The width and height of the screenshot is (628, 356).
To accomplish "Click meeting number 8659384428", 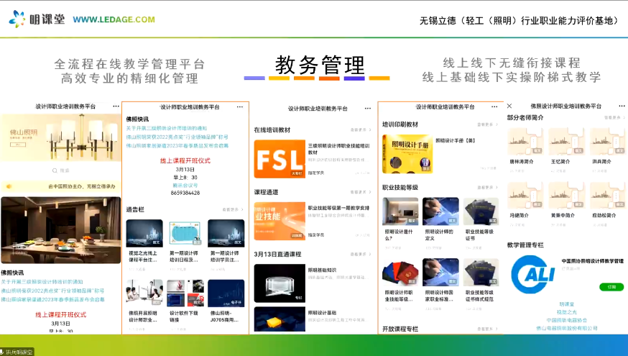I will 185,193.
